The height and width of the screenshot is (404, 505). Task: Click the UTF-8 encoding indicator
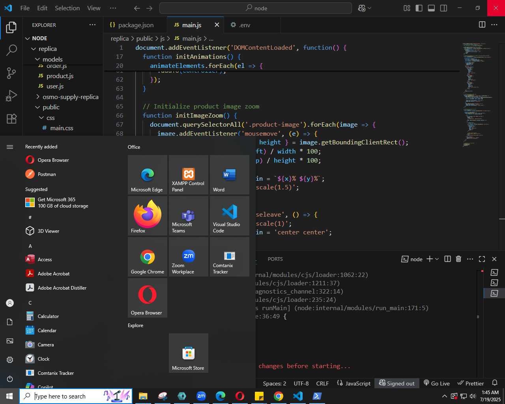(301, 383)
